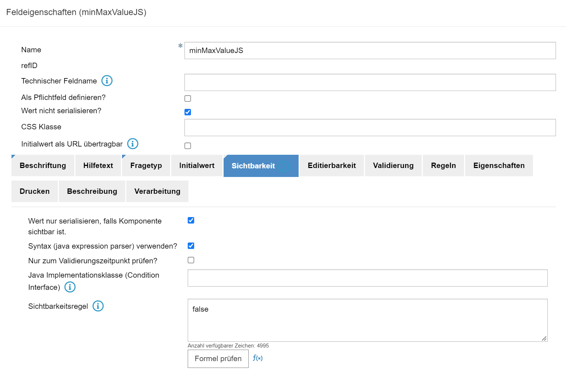The image size is (566, 374).
Task: Click info icon beside Initialwert als URL übertragbar
Action: pos(133,144)
